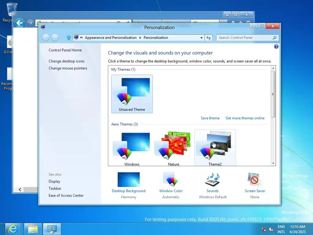Viewport: 313px width, 235px height.
Task: Open the Display link under See also
Action: tap(54, 181)
